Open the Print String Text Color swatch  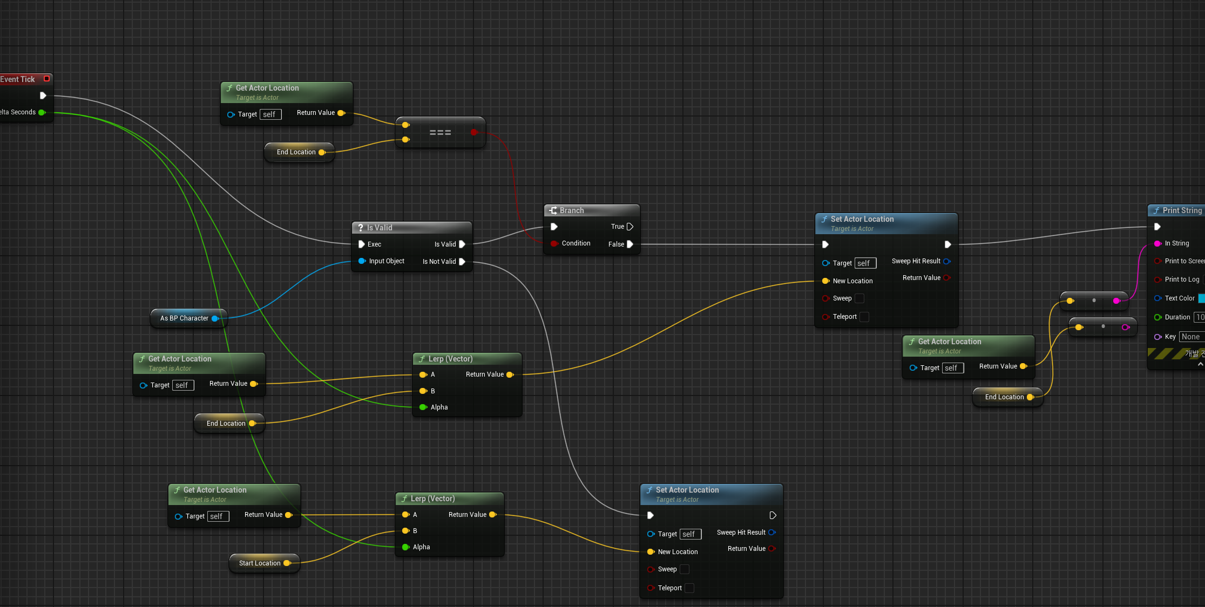click(1201, 298)
